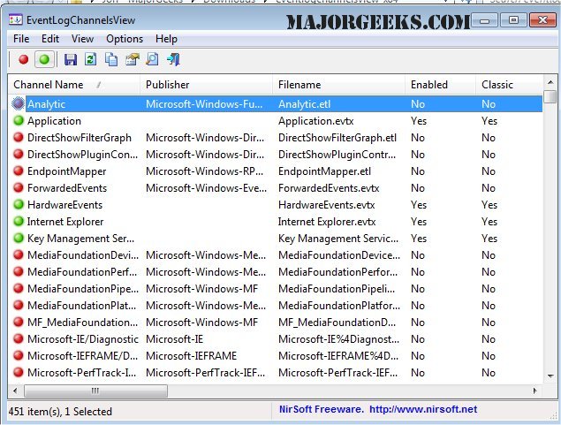Open the Help menu
This screenshot has width=561, height=425.
tap(166, 39)
